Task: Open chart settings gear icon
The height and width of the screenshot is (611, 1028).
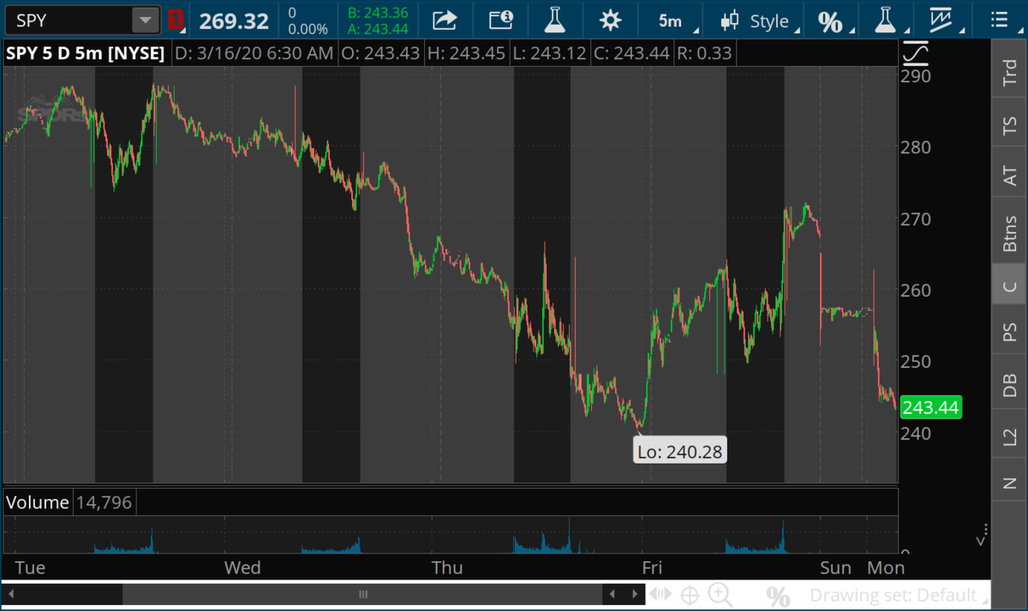Action: tap(610, 21)
